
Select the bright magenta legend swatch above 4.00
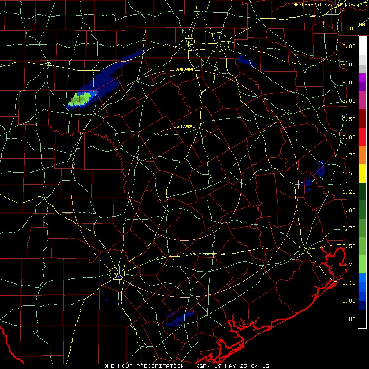[x=362, y=78]
